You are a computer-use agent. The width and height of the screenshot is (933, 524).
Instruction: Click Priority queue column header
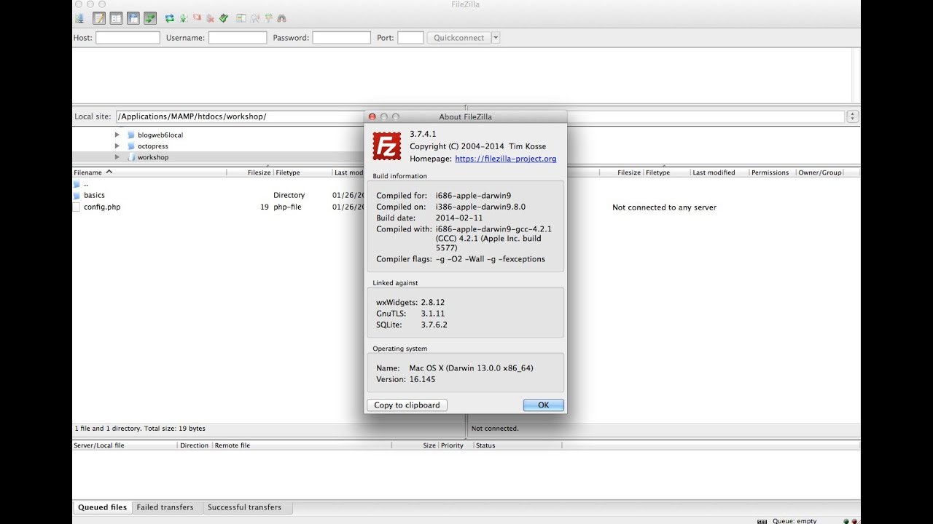[455, 445]
